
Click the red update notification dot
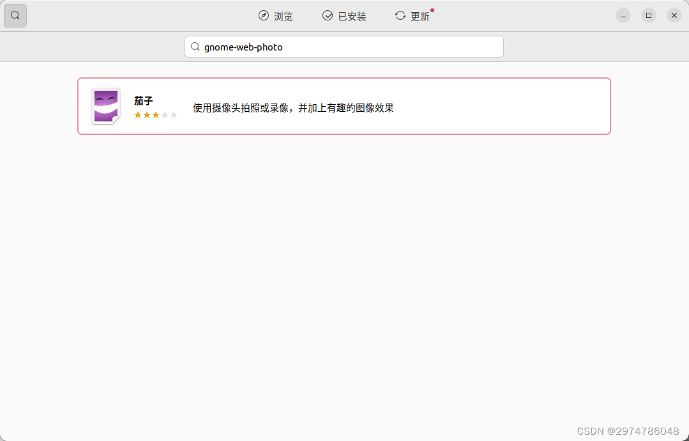(432, 10)
